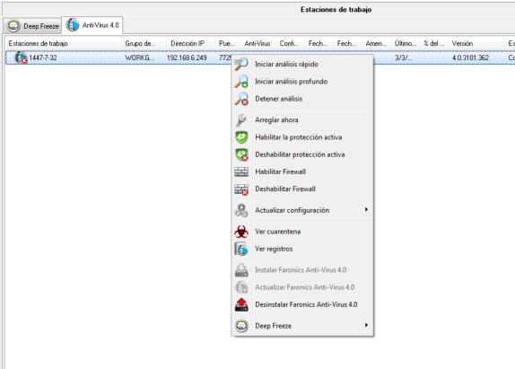Click the workstation icon next to 1447-7-32
This screenshot has height=369, width=515.
(21, 57)
